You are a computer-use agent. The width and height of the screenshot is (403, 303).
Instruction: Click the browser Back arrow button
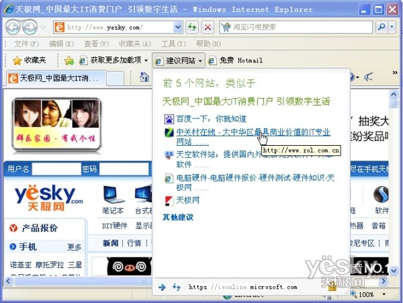coord(13,27)
